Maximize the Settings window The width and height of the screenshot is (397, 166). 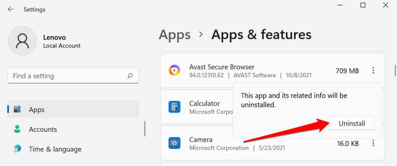363,5
